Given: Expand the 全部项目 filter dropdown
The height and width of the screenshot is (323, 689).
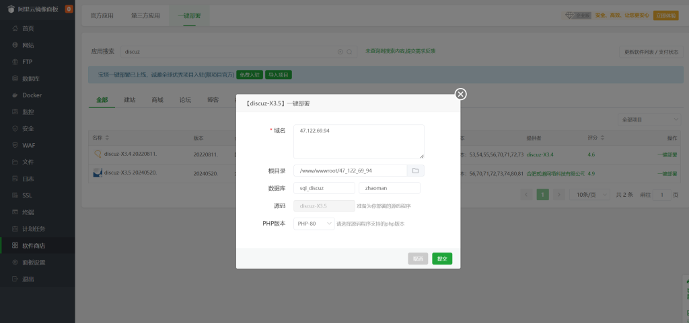Looking at the screenshot, I should pyautogui.click(x=649, y=120).
